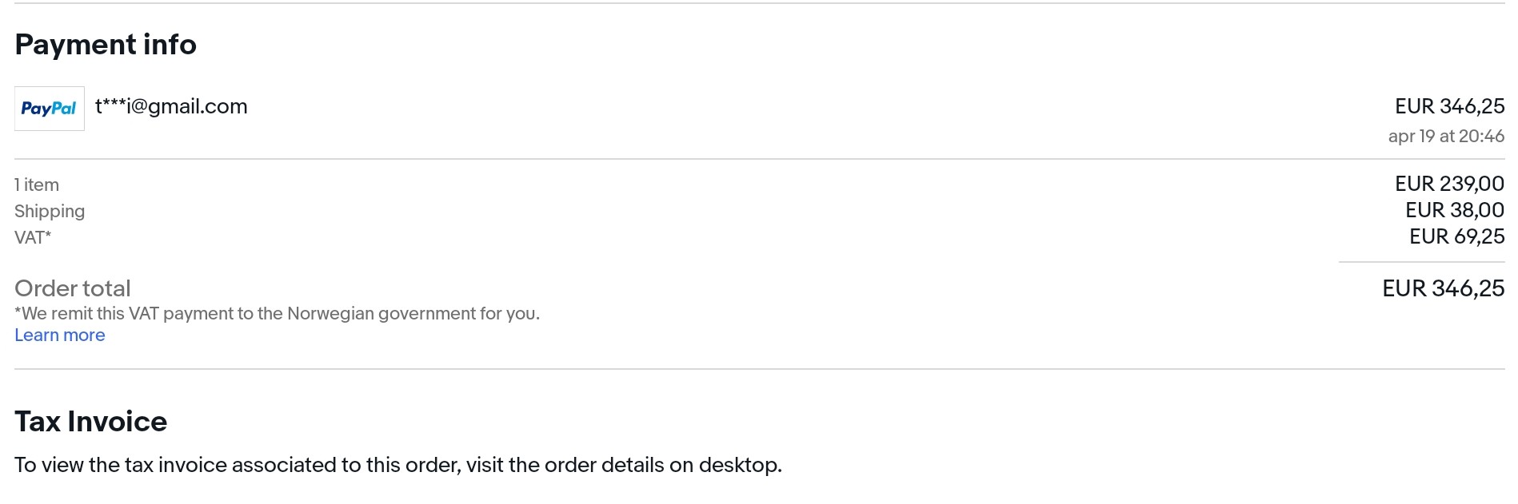
Task: Click the payment amount EUR 346,25 at top
Action: click(1449, 106)
